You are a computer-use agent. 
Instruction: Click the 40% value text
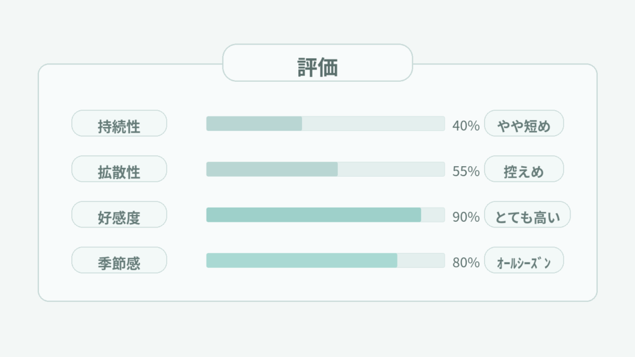click(x=466, y=126)
